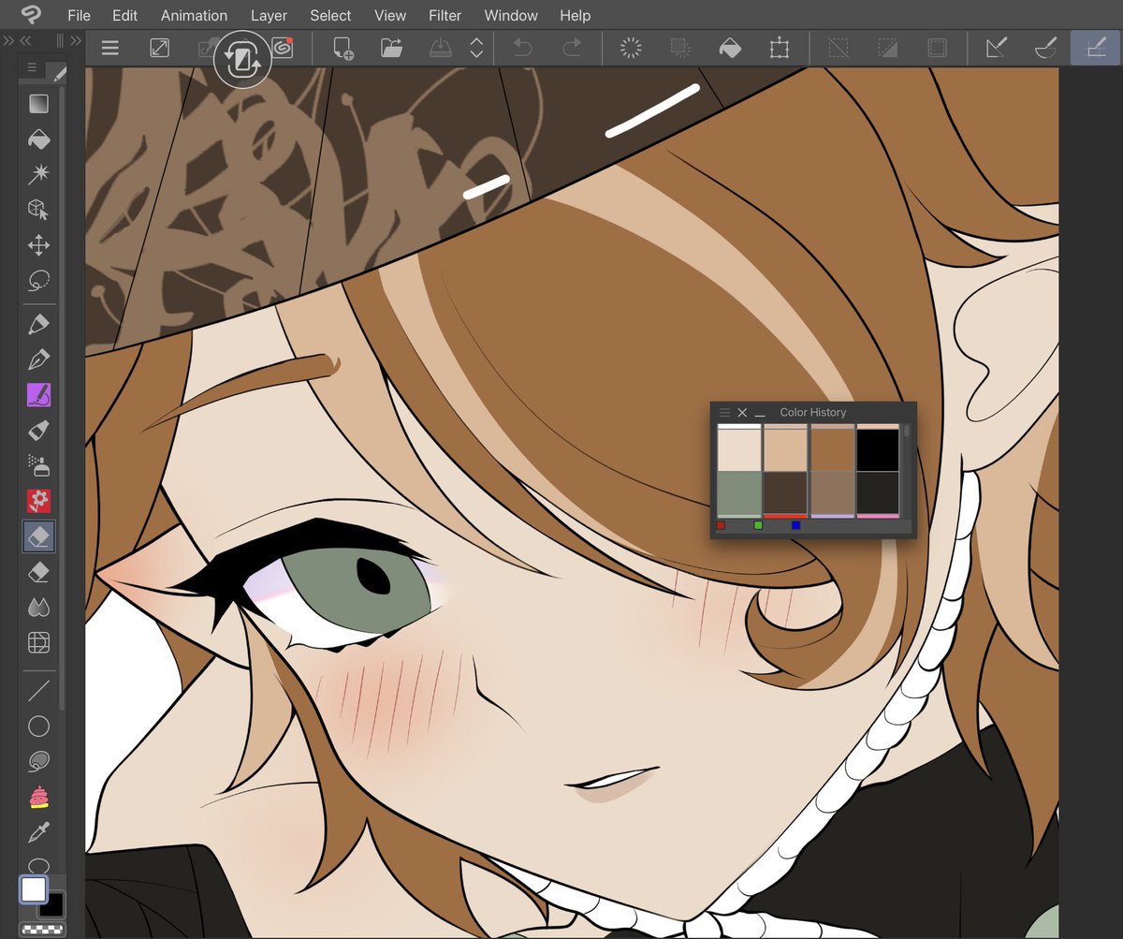Open the Window menu

point(511,16)
